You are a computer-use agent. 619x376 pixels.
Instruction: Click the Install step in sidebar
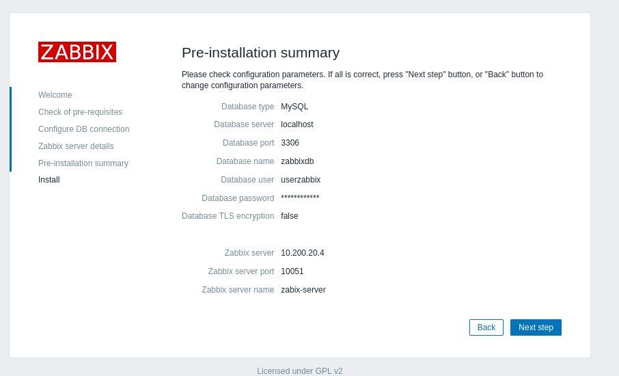49,180
